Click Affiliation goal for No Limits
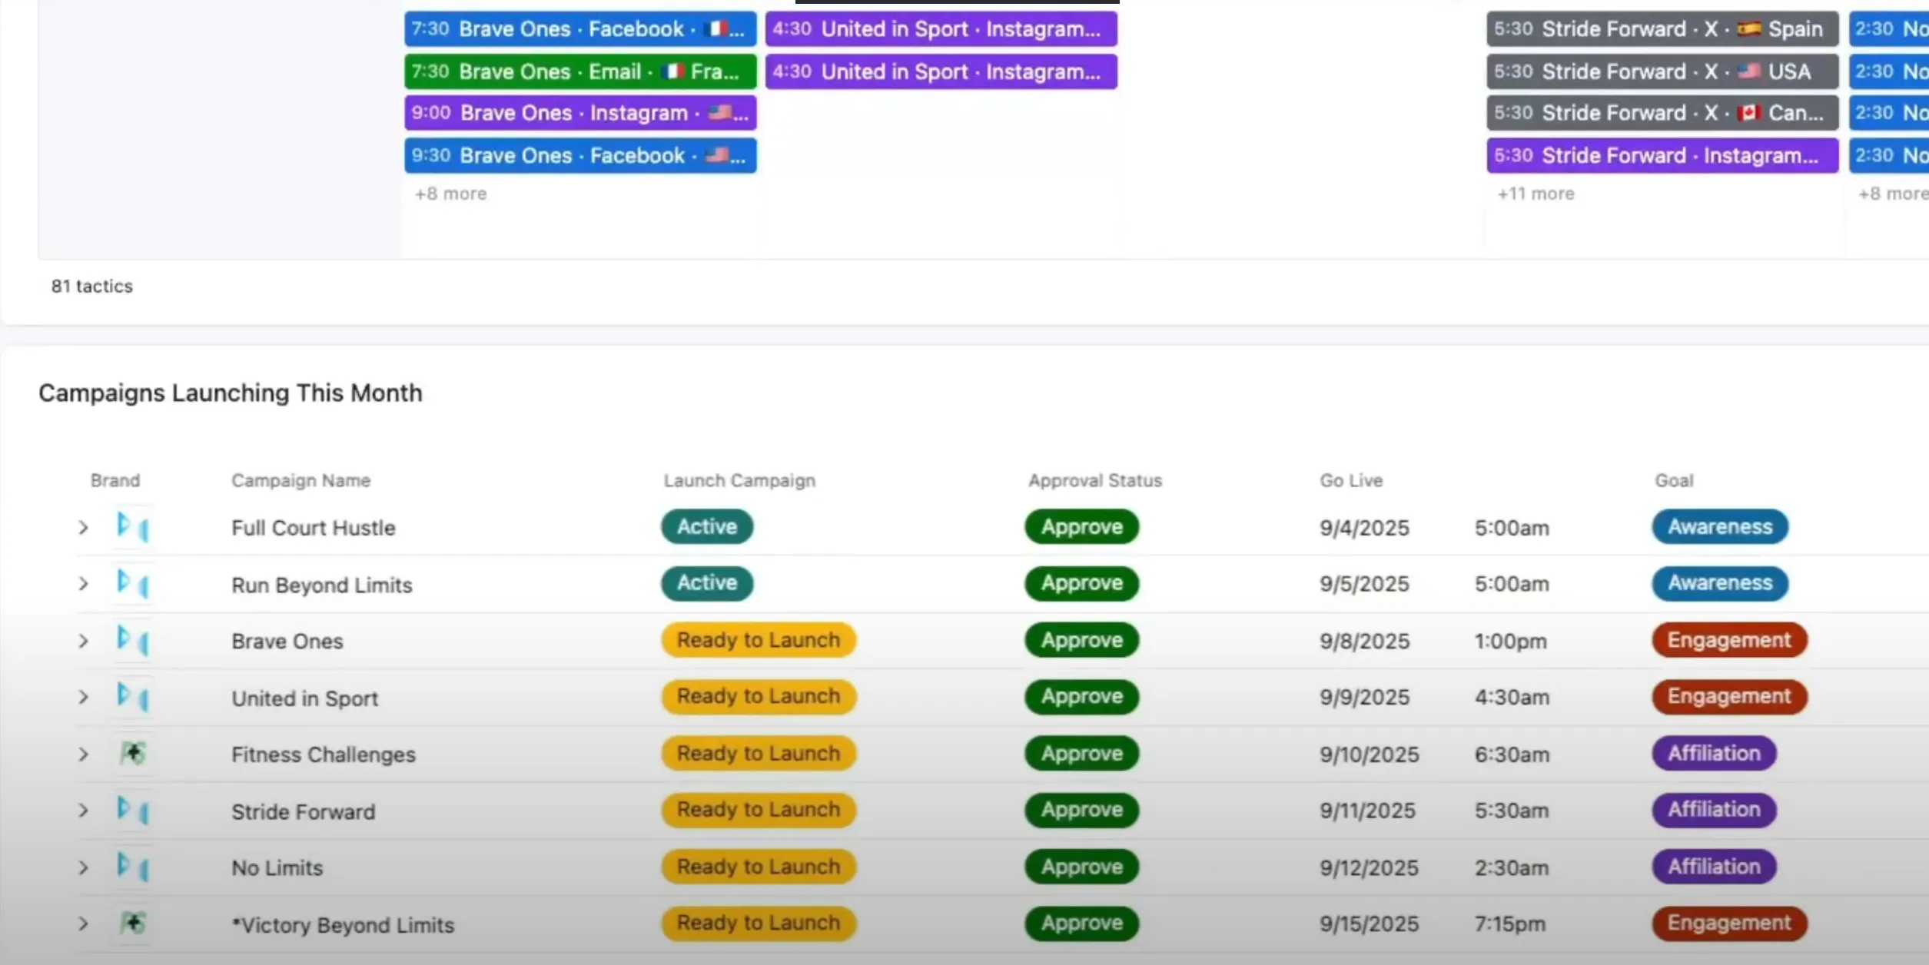Image resolution: width=1929 pixels, height=965 pixels. (x=1714, y=867)
